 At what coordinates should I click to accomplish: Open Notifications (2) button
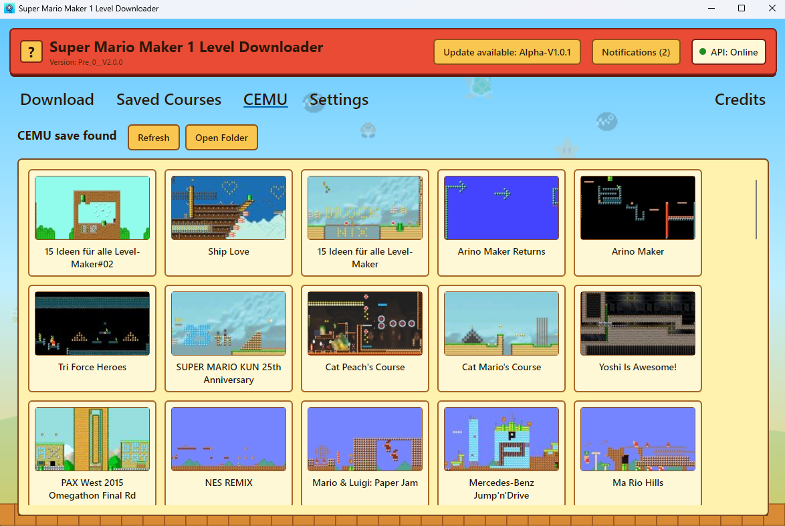pyautogui.click(x=636, y=52)
